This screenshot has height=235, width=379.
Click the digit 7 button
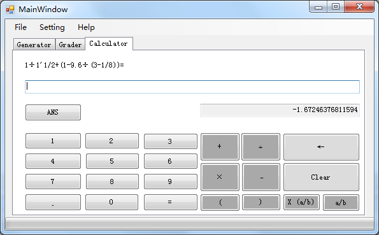[53, 182]
